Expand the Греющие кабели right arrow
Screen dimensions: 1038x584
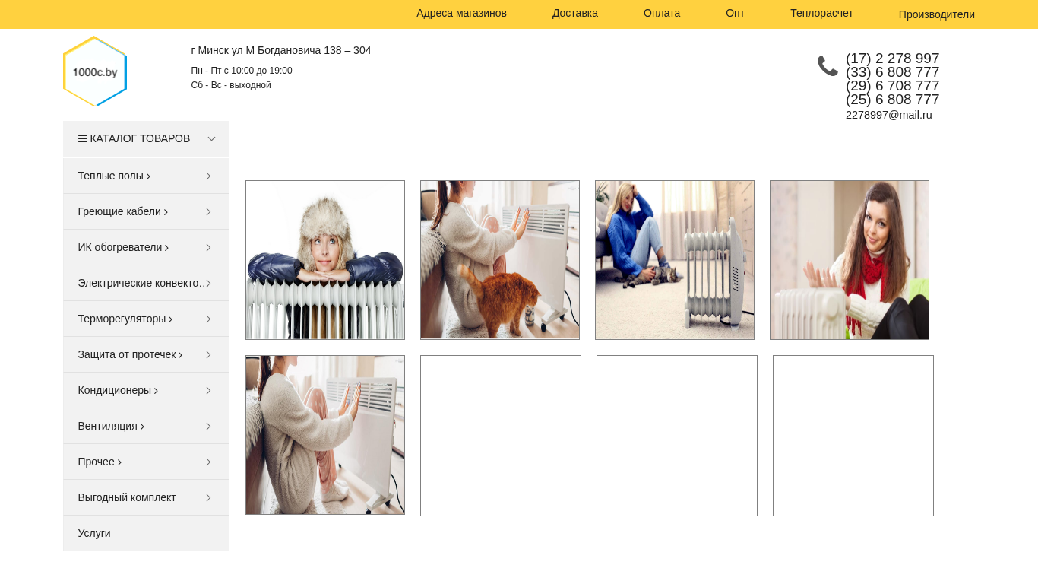[x=208, y=211]
